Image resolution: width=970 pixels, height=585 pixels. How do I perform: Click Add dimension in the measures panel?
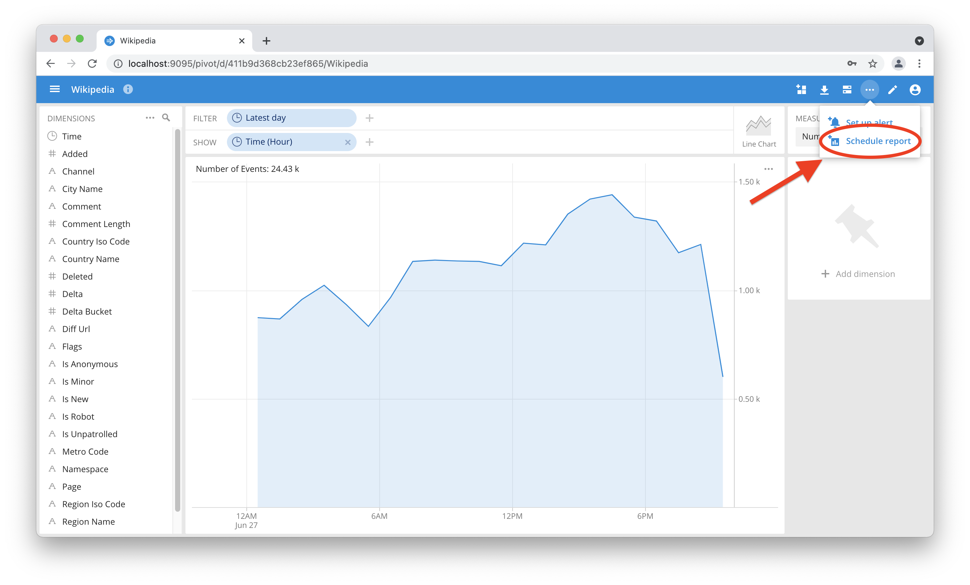pyautogui.click(x=858, y=274)
